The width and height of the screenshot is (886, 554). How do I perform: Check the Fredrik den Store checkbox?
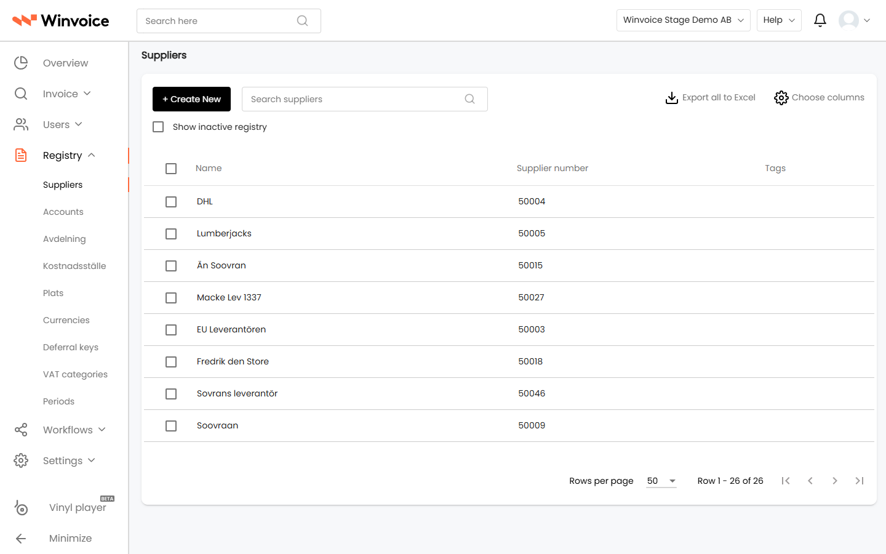(171, 362)
